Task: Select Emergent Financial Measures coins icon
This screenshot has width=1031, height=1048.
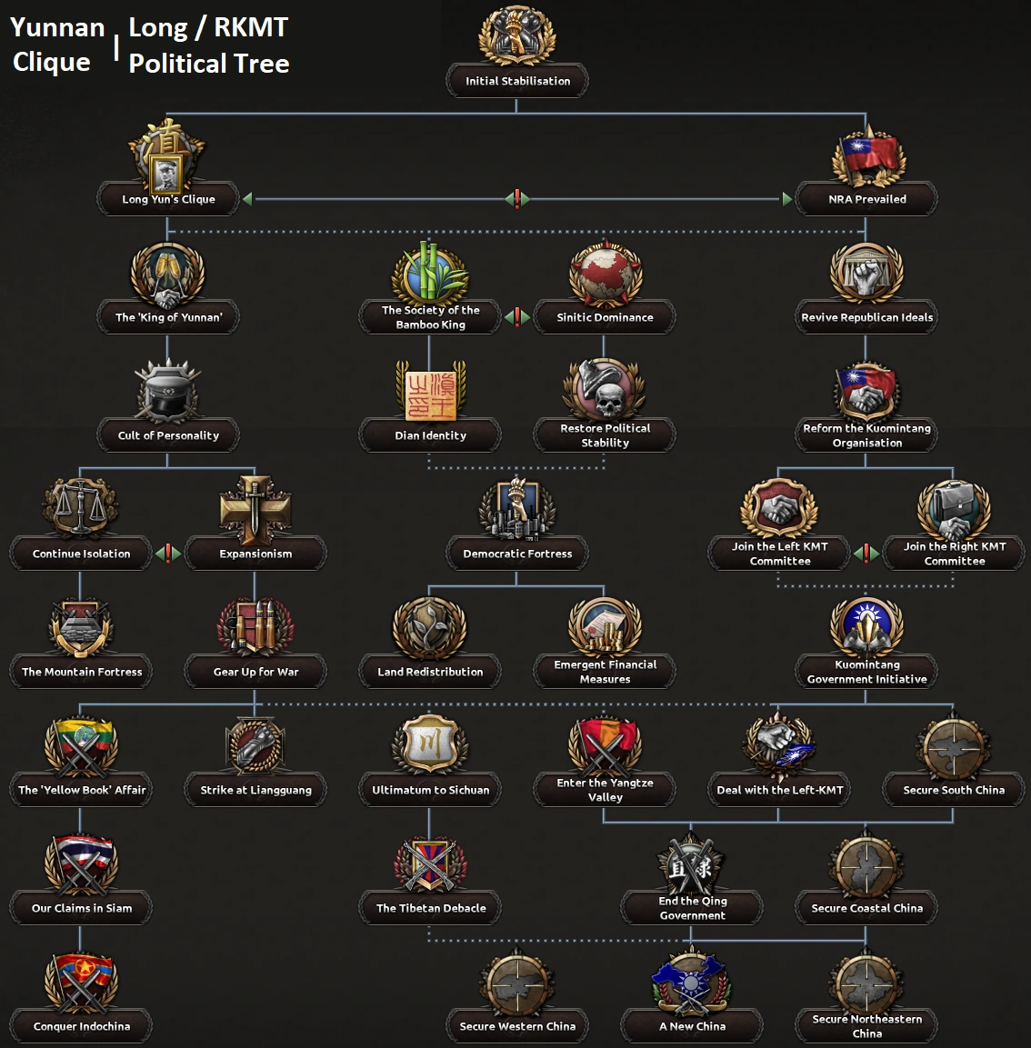Action: point(606,627)
